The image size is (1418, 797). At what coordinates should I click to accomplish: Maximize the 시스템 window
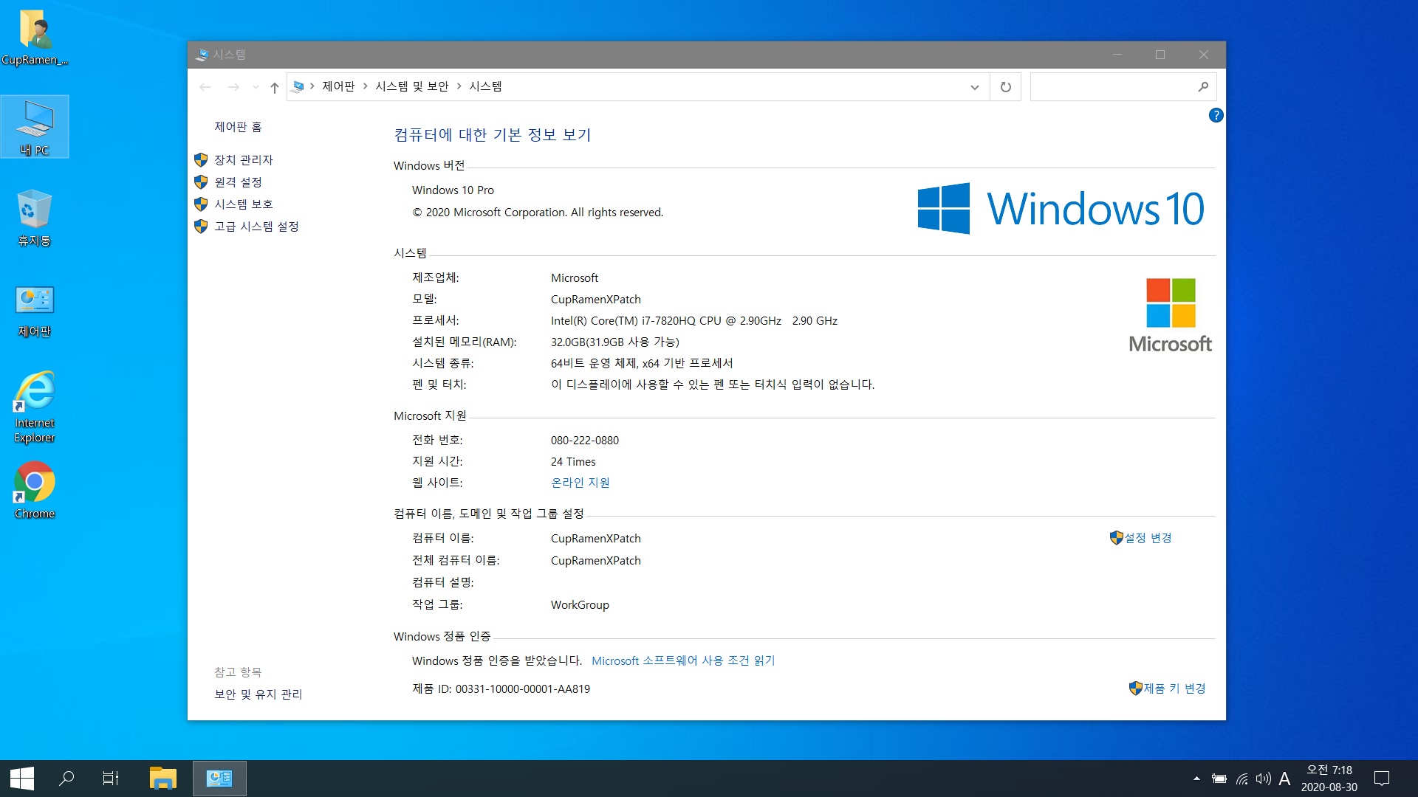[1160, 55]
